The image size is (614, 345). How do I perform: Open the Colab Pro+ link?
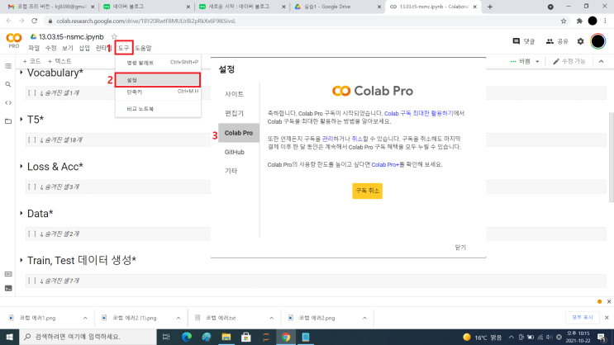pos(385,165)
